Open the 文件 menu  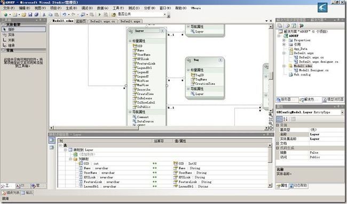9,8
